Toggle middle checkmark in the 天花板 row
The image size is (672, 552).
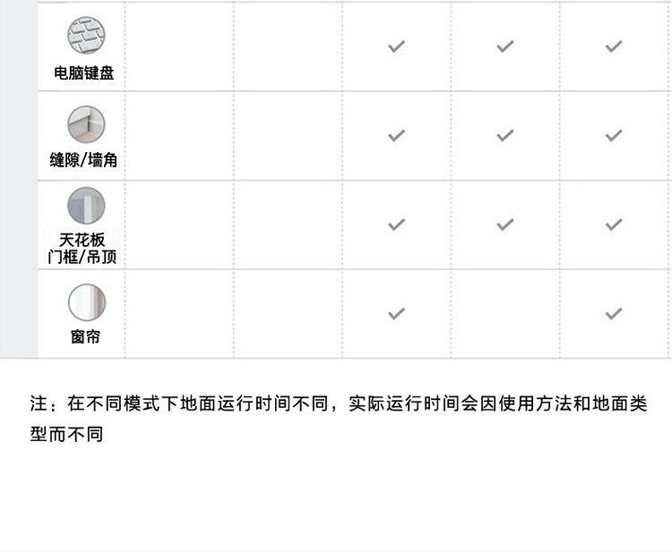pos(505,225)
